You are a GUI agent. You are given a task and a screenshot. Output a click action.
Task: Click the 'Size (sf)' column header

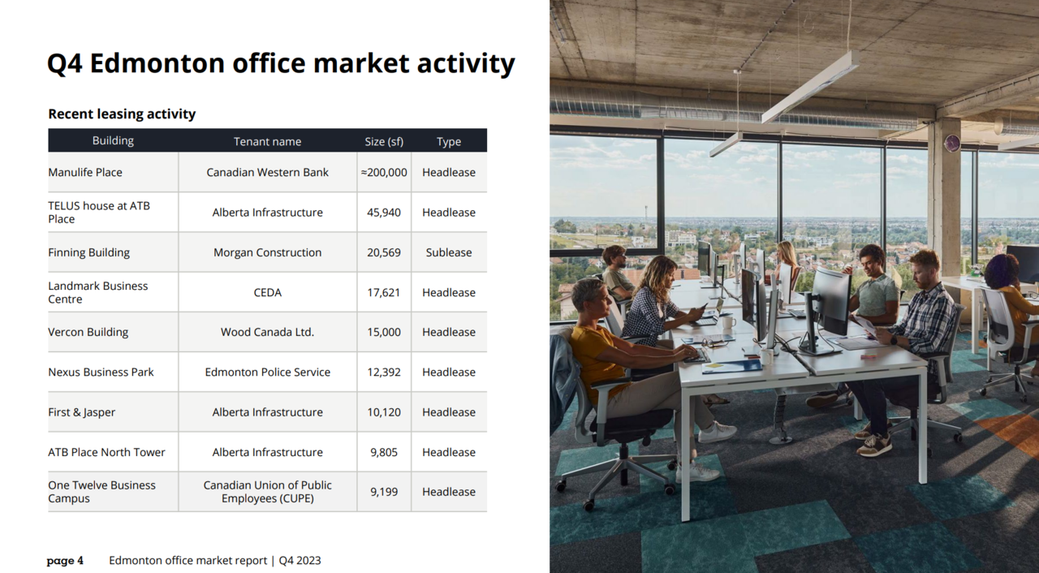click(384, 141)
